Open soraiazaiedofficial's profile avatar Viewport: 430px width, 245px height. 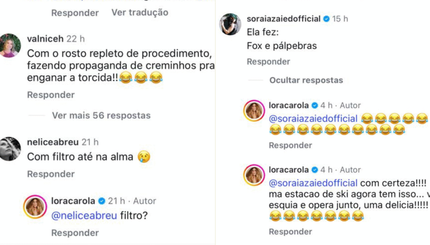(x=230, y=25)
